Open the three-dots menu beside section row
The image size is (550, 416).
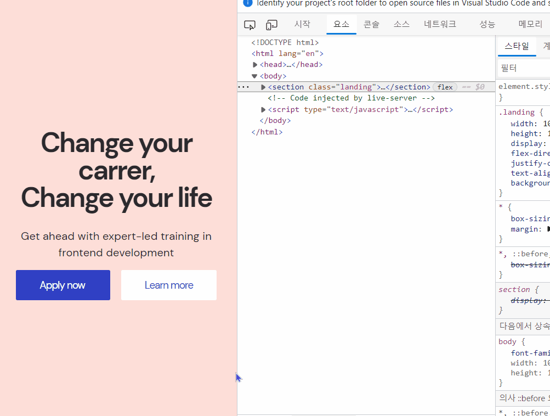(x=243, y=87)
